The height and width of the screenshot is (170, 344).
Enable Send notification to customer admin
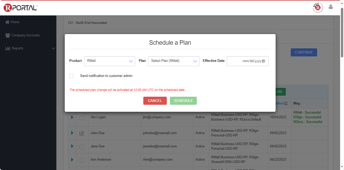[71, 76]
